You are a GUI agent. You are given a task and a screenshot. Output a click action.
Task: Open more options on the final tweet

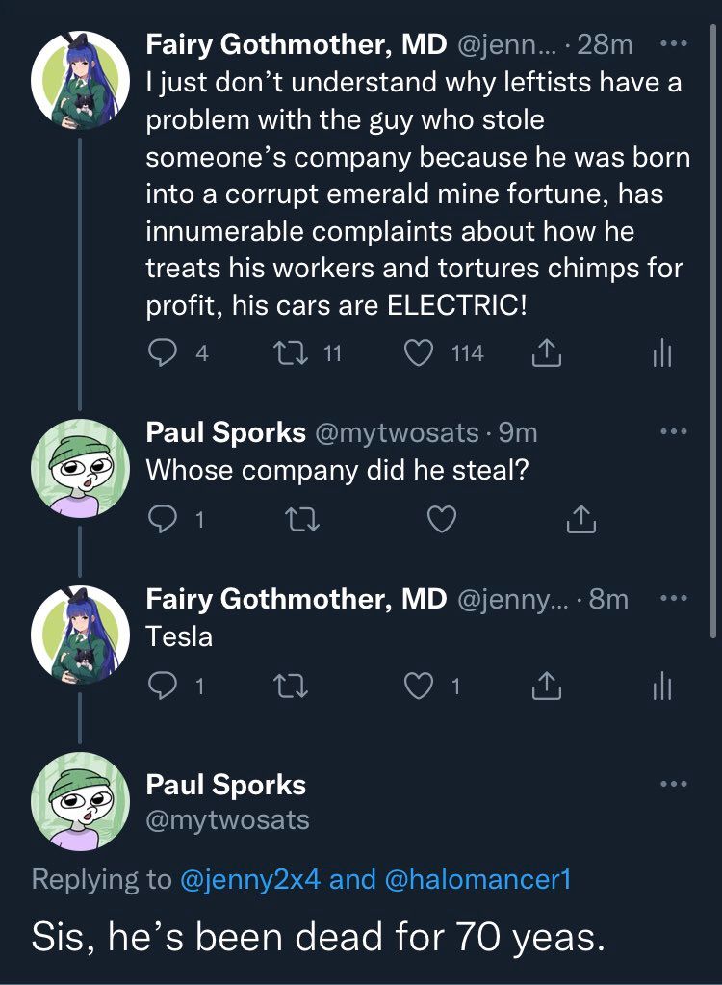(673, 784)
